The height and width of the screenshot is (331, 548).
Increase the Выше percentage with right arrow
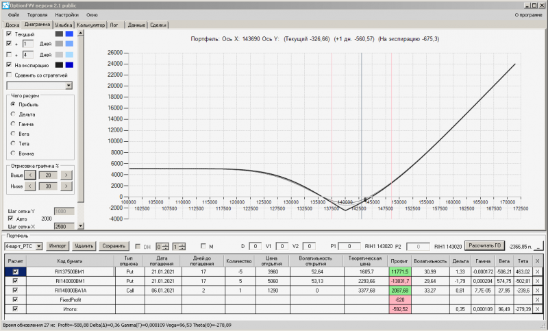(x=66, y=175)
